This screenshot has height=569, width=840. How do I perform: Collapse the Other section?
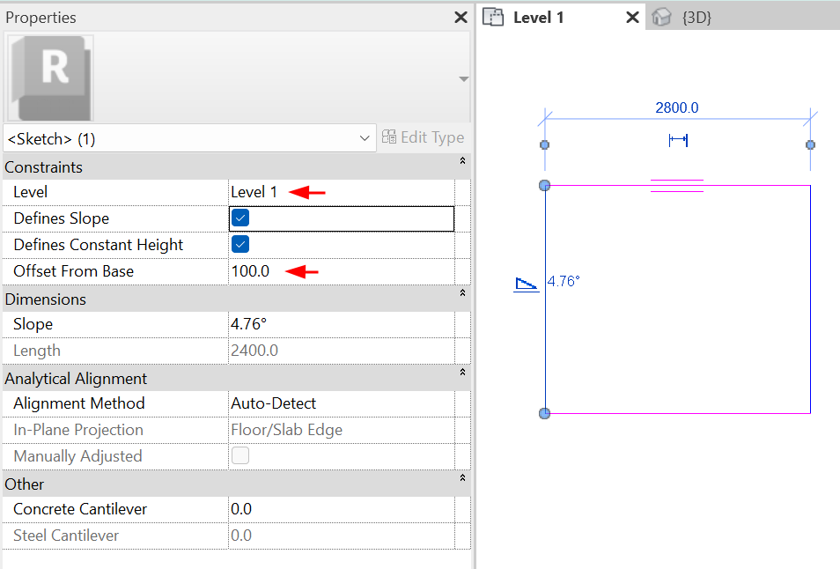pyautogui.click(x=463, y=478)
